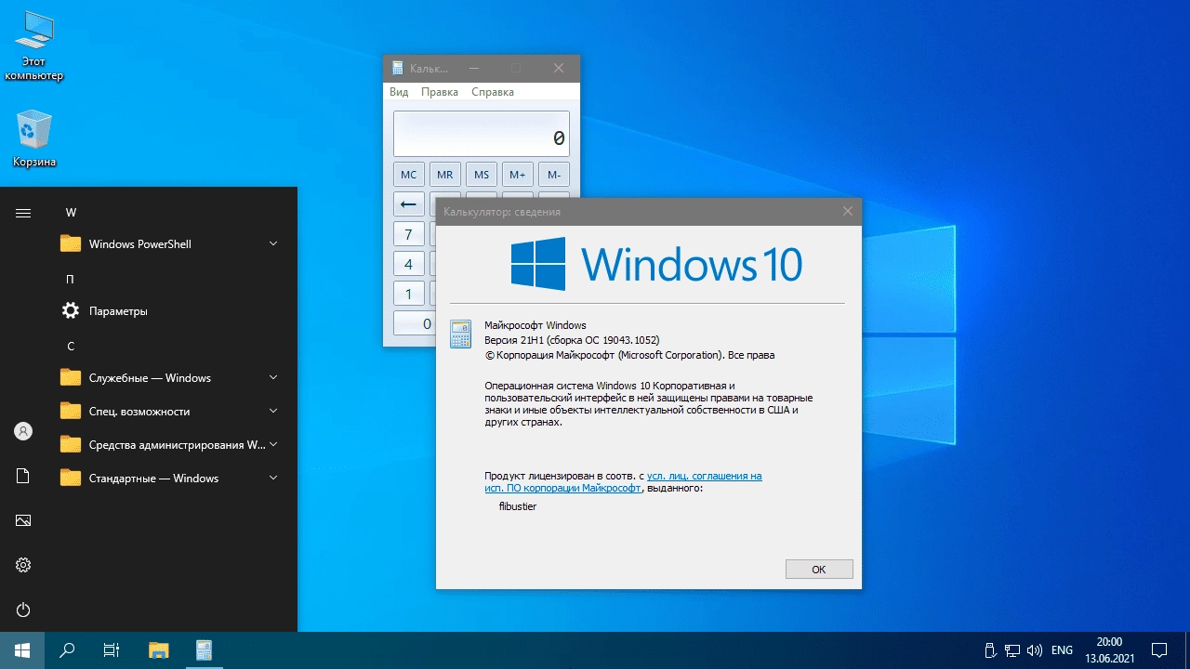Click the M+ button in Calculator

click(x=518, y=175)
